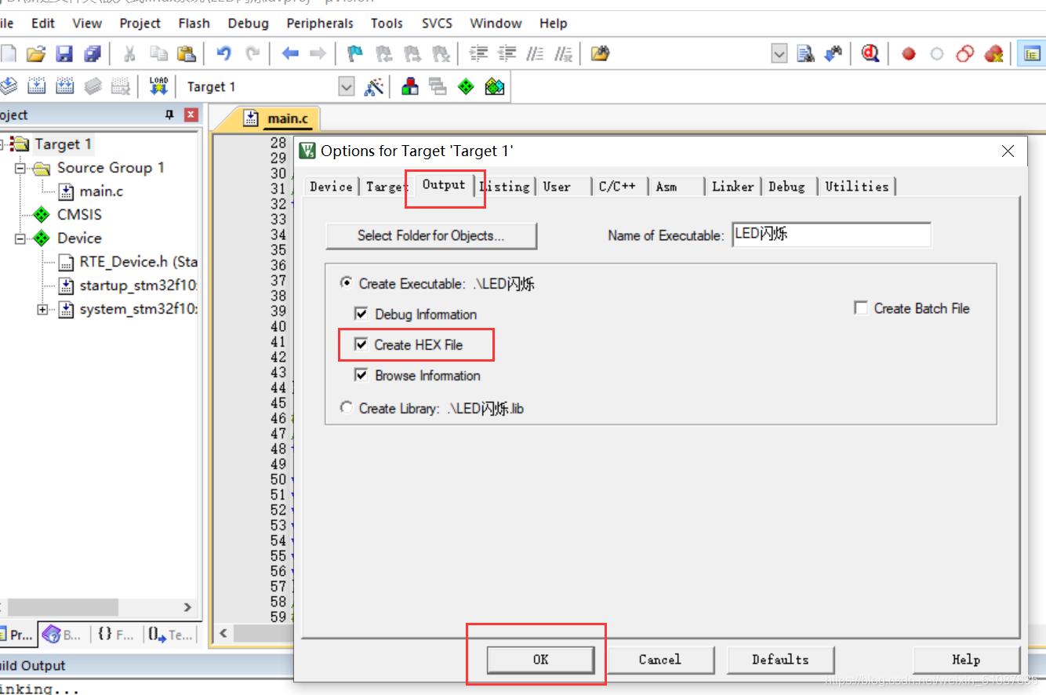Paste using the clipboard toolbar icon
The width and height of the screenshot is (1046, 695).
point(186,53)
